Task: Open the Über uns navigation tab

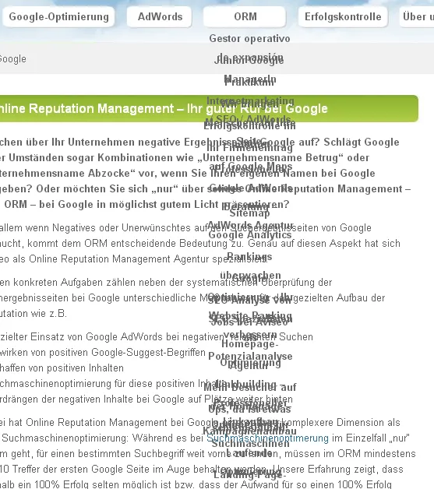Action: point(418,16)
